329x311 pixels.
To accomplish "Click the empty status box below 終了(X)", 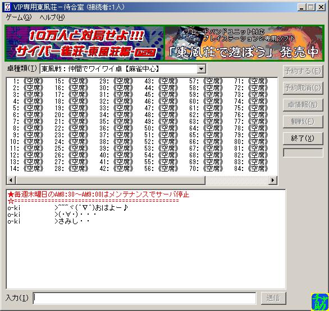I will pyautogui.click(x=303, y=152).
